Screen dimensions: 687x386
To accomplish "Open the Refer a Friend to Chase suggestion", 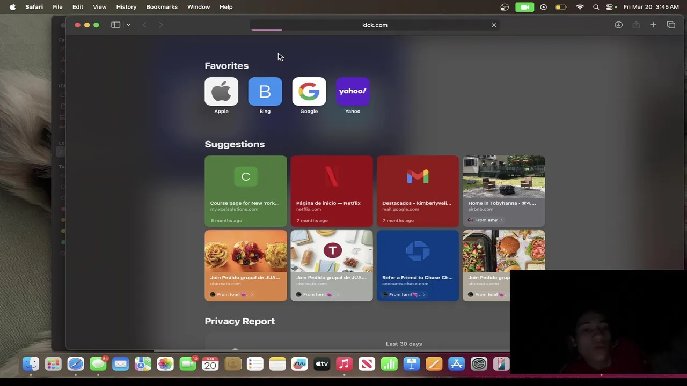I will [418, 265].
